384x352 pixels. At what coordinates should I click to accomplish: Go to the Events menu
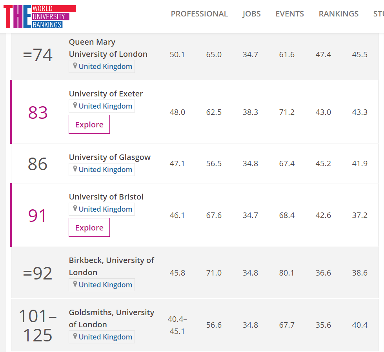point(289,14)
